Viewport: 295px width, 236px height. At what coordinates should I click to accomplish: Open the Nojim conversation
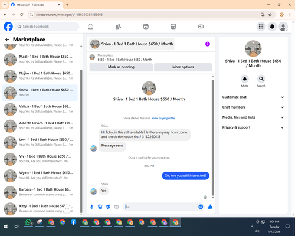coord(40,76)
